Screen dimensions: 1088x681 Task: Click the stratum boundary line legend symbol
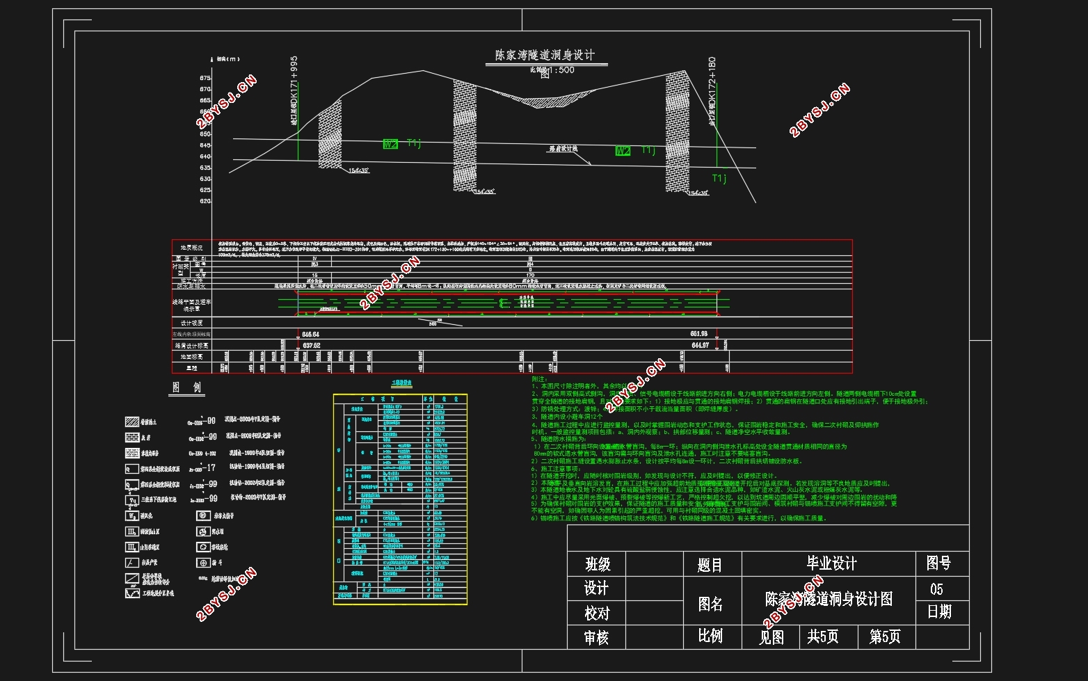coord(132,578)
